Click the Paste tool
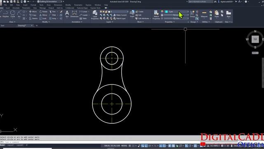This screenshot has width=264, height=149. click(217, 14)
